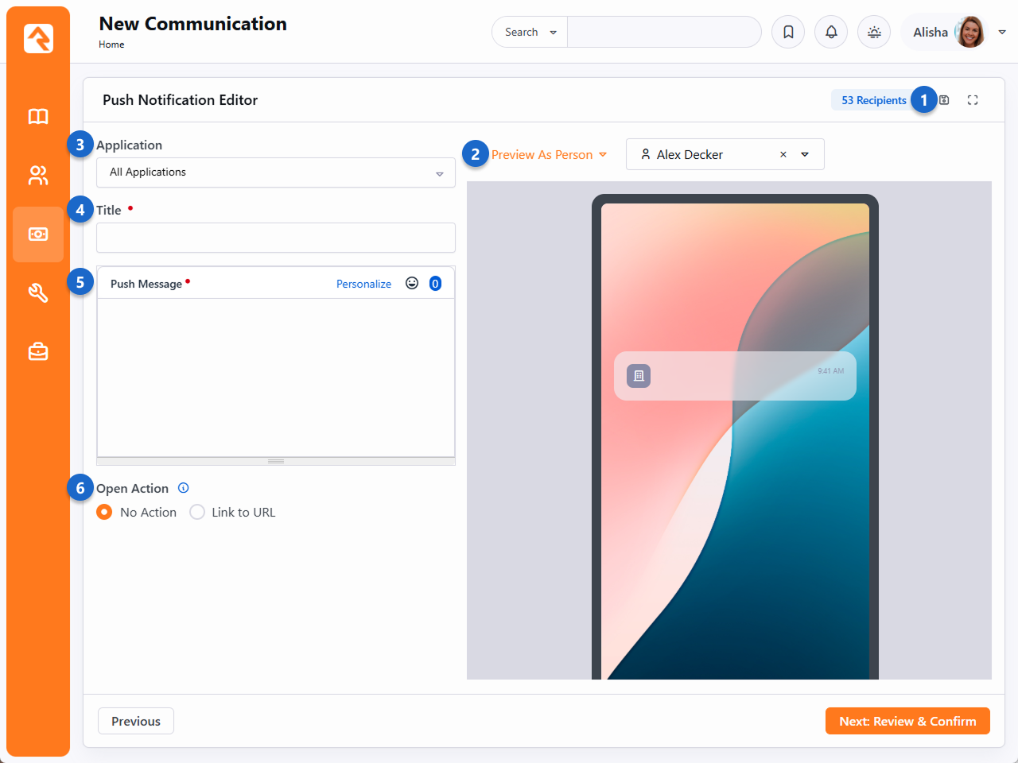The height and width of the screenshot is (763, 1018).
Task: Click into the Title input field
Action: click(275, 238)
